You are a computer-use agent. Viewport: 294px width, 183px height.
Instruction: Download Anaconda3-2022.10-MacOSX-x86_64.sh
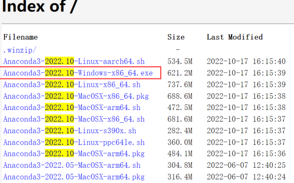click(74, 119)
